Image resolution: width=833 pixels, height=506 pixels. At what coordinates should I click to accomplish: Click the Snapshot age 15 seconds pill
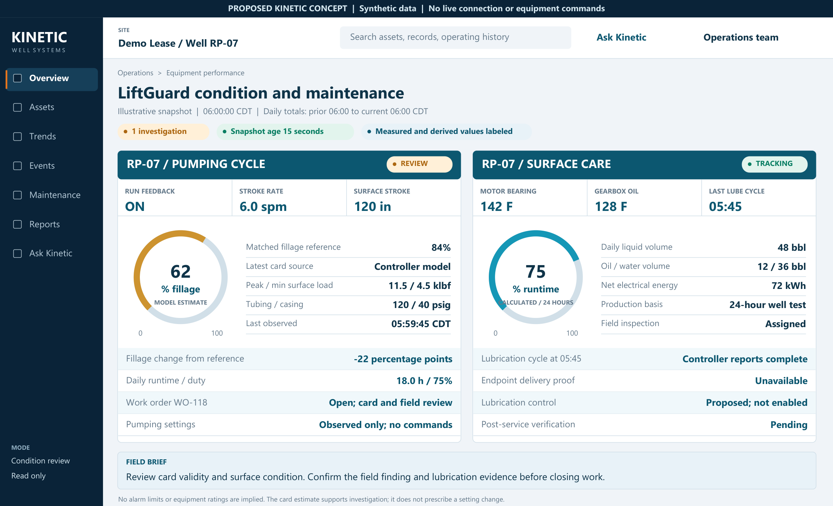[285, 132]
